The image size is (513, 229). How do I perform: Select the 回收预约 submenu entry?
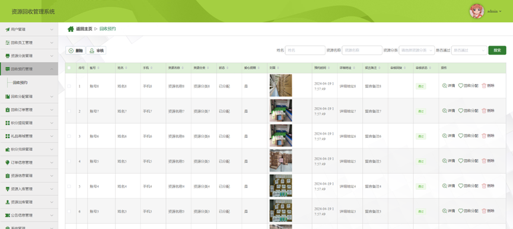(20, 82)
